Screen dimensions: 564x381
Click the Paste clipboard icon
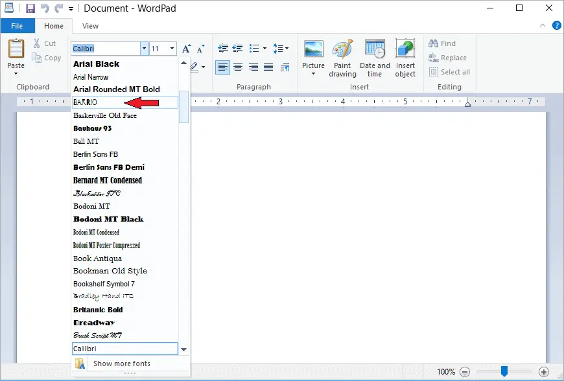pos(16,48)
